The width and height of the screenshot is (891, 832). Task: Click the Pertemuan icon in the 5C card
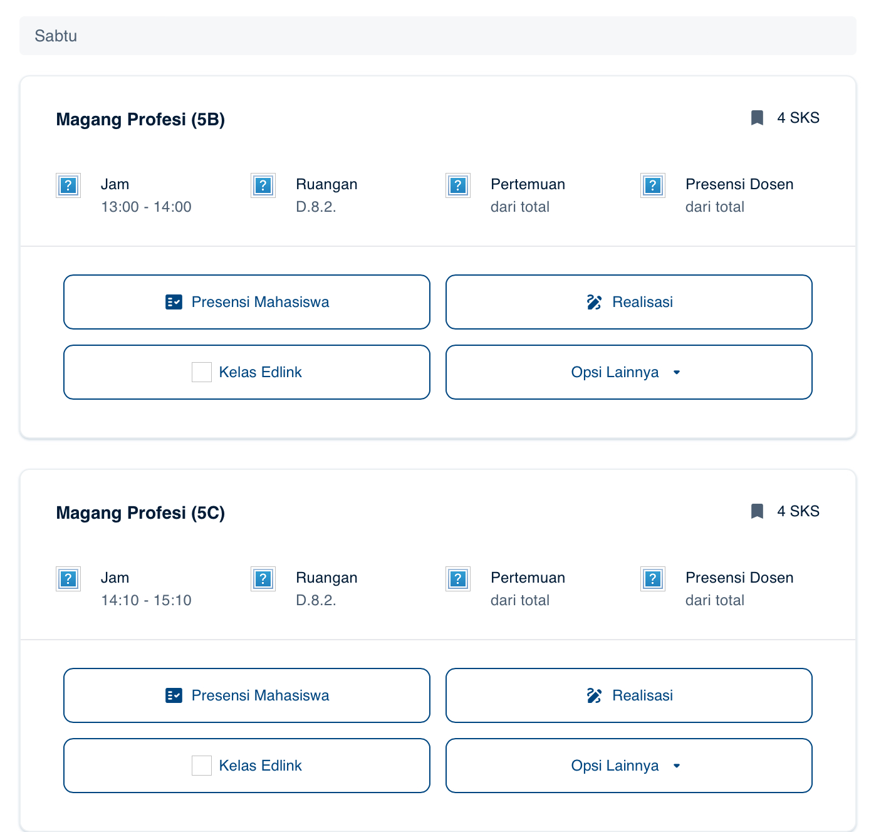pyautogui.click(x=458, y=579)
